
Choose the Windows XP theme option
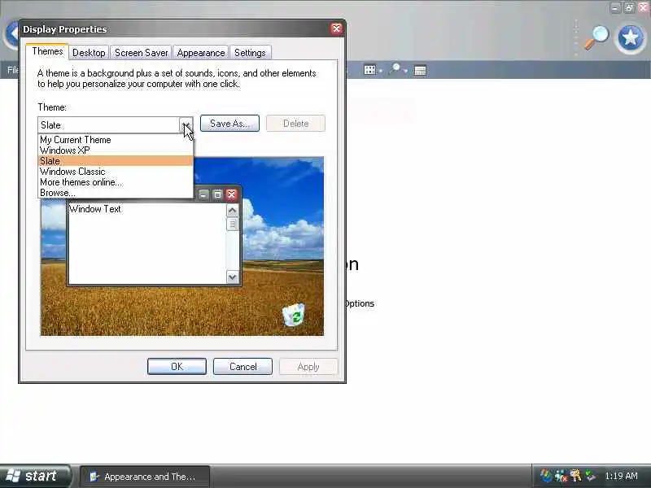coord(116,150)
